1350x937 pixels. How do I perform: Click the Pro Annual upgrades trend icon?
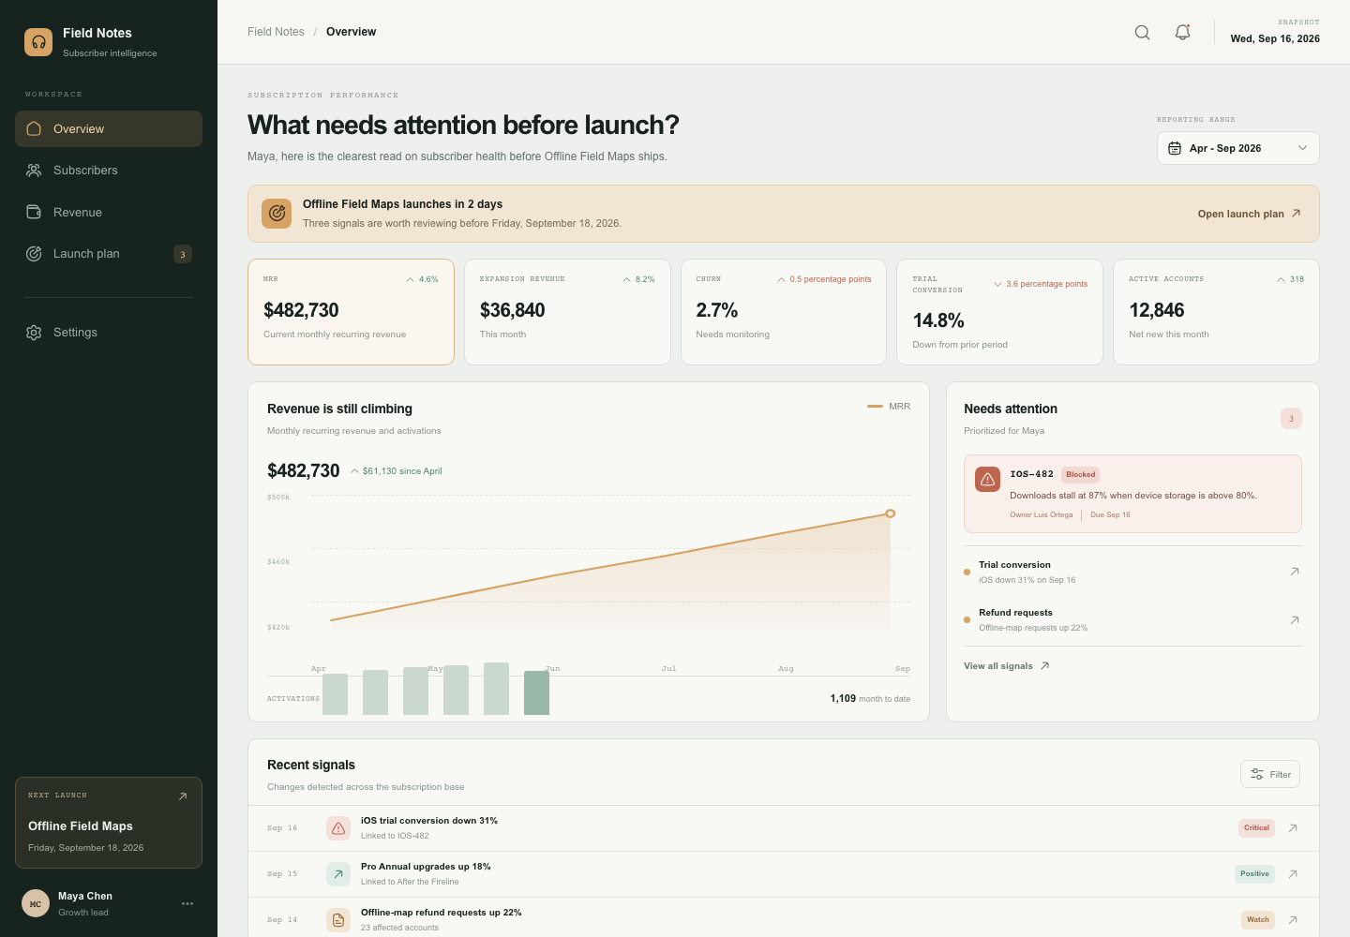(x=338, y=874)
